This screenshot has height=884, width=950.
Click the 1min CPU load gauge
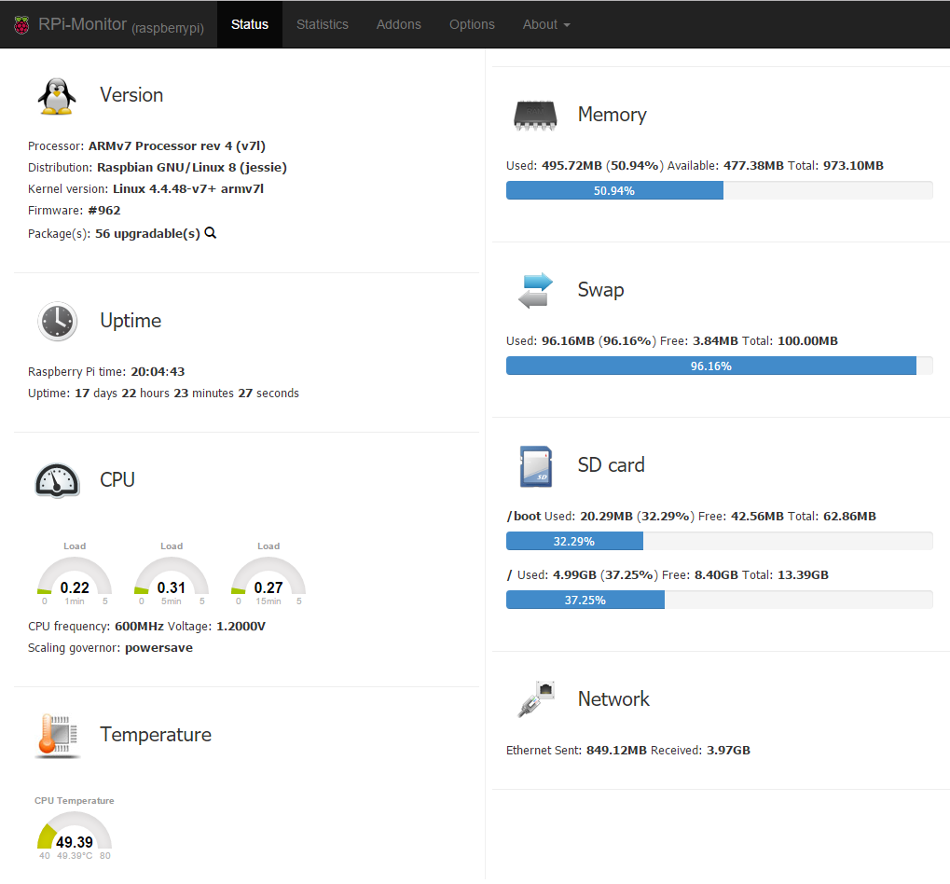[75, 578]
